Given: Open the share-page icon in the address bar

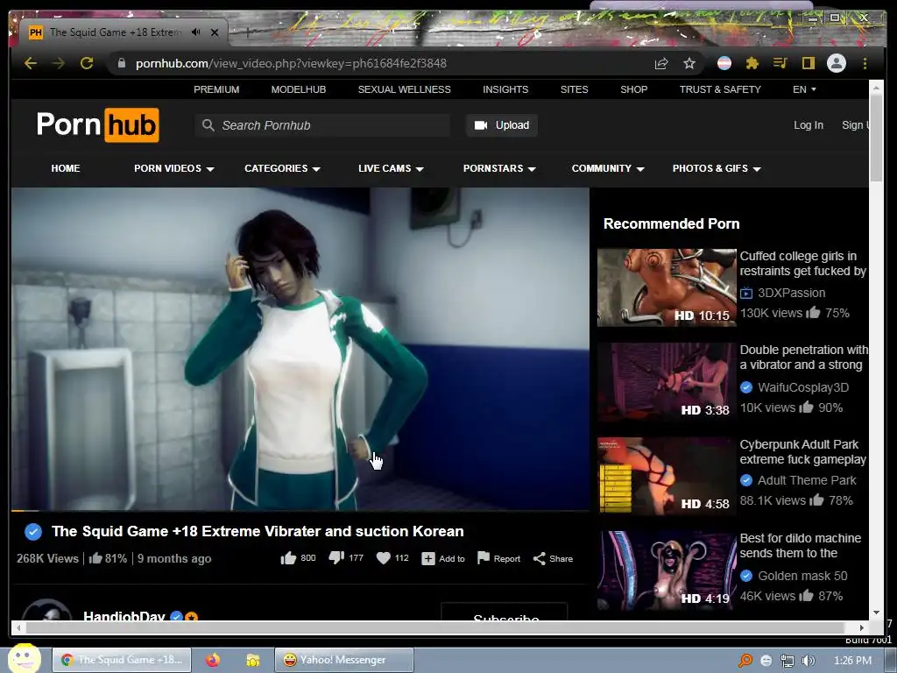Looking at the screenshot, I should point(661,63).
